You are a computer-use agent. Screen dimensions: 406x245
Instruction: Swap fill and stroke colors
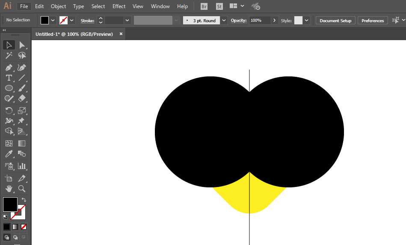click(x=24, y=199)
